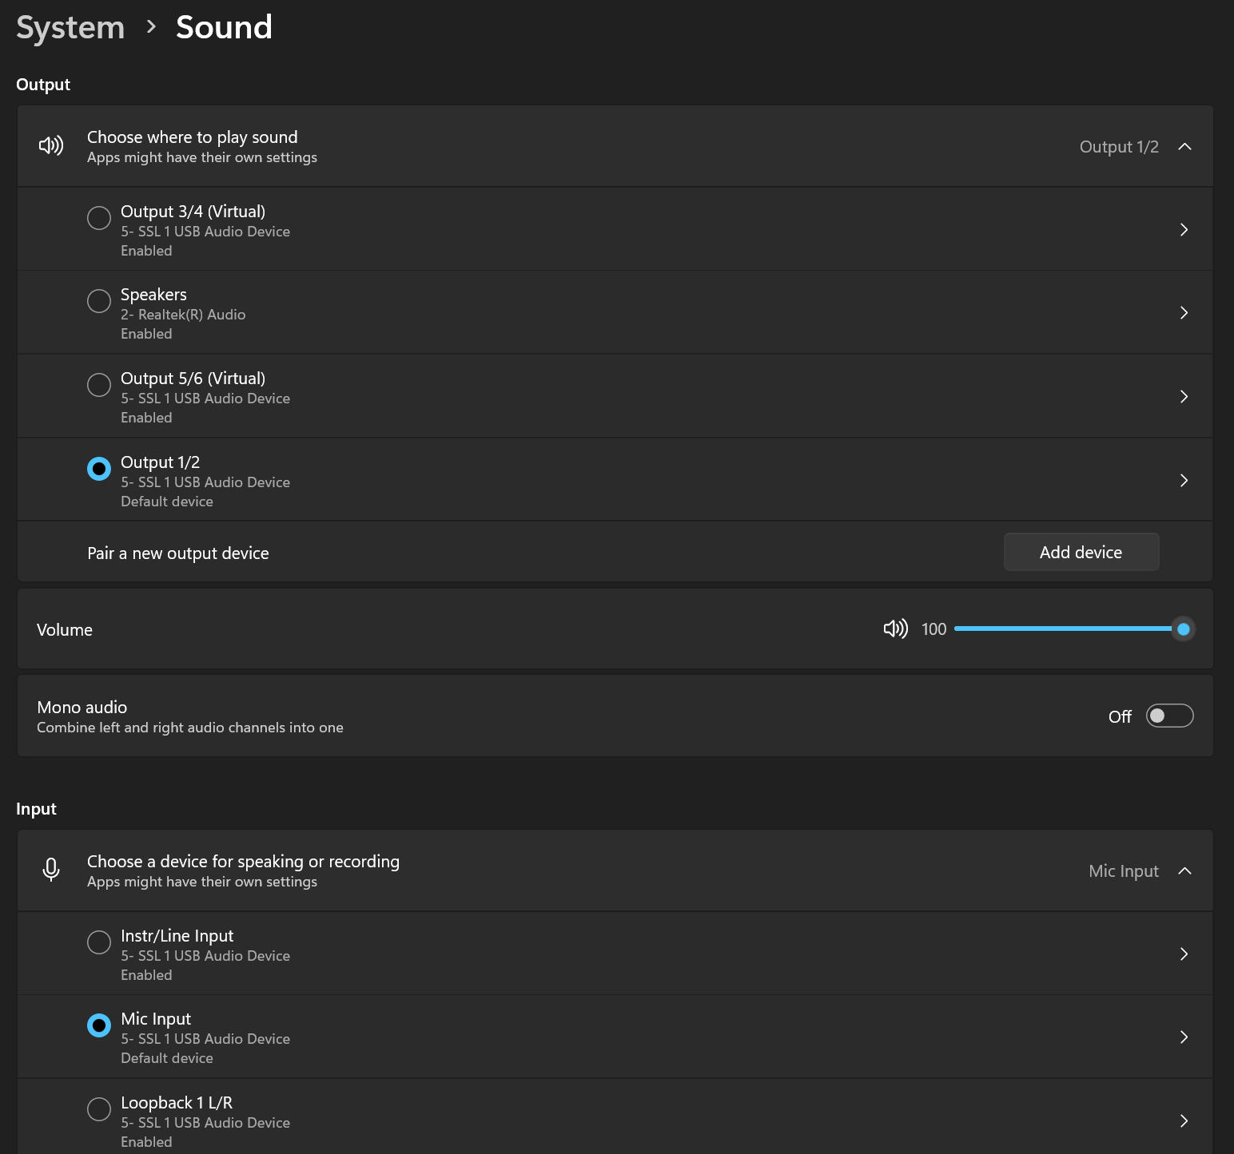
Task: Click the volume value 100
Action: click(x=933, y=629)
